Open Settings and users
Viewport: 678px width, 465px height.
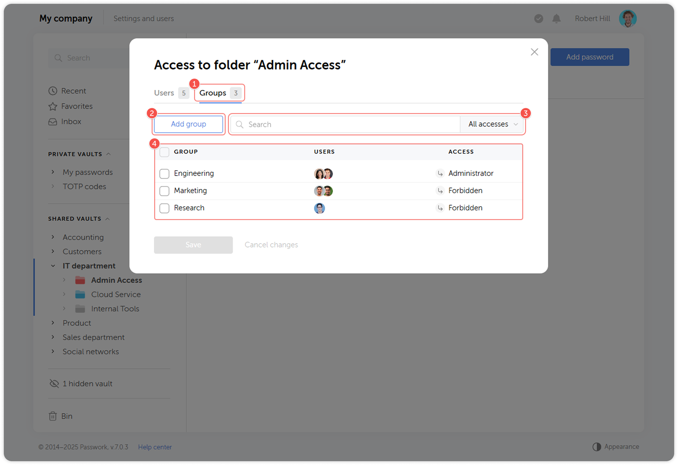tap(144, 18)
